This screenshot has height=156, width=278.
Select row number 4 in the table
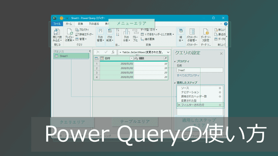97,77
